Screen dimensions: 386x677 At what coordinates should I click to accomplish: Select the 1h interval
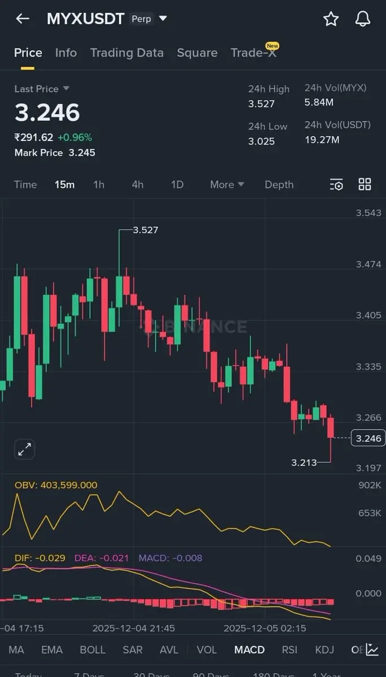point(99,184)
